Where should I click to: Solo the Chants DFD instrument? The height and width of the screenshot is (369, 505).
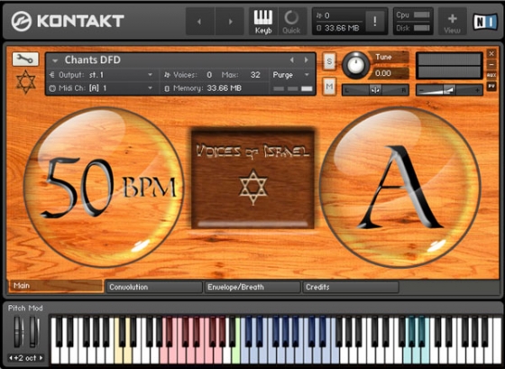pos(329,61)
